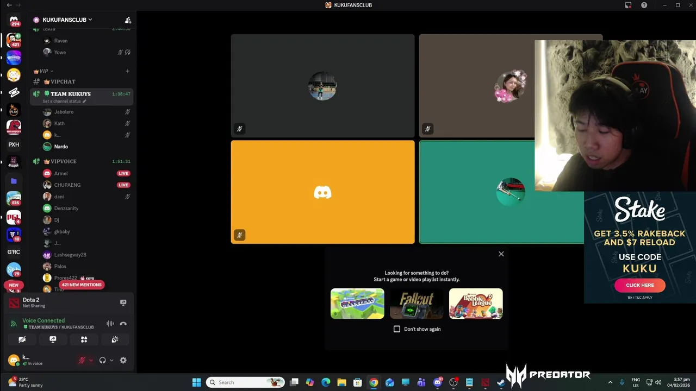Open File Explorer from the taskbar
This screenshot has width=696, height=391.
[x=341, y=382]
